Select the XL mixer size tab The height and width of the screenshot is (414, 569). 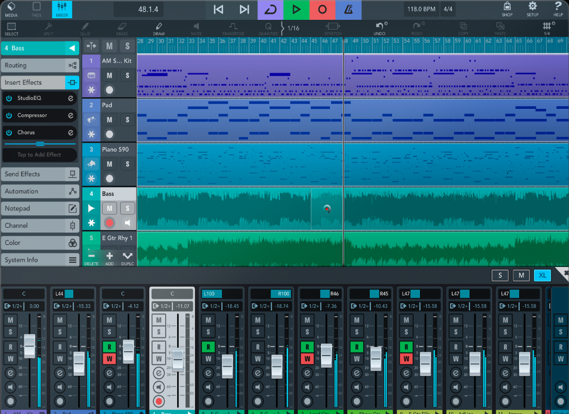542,275
